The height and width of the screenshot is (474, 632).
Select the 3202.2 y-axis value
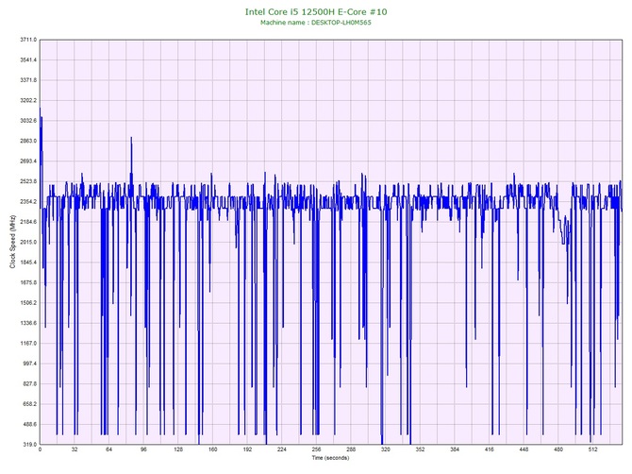(x=28, y=100)
